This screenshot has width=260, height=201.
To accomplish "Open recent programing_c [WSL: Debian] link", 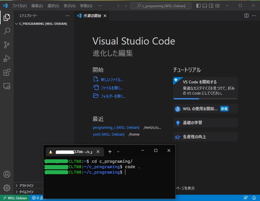I will (x=116, y=127).
